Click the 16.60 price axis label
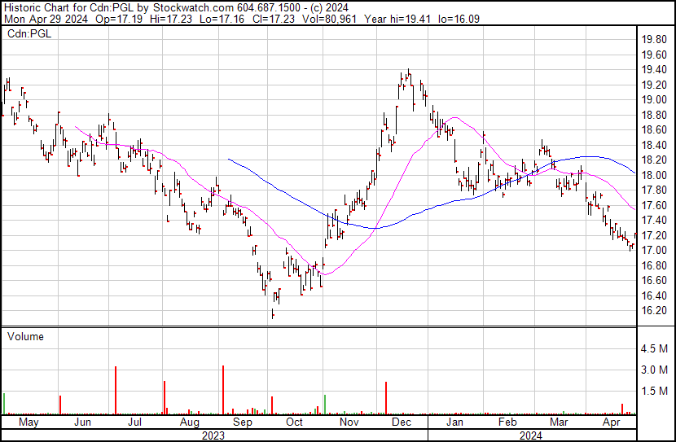Viewport: 676px width, 442px height. point(654,281)
